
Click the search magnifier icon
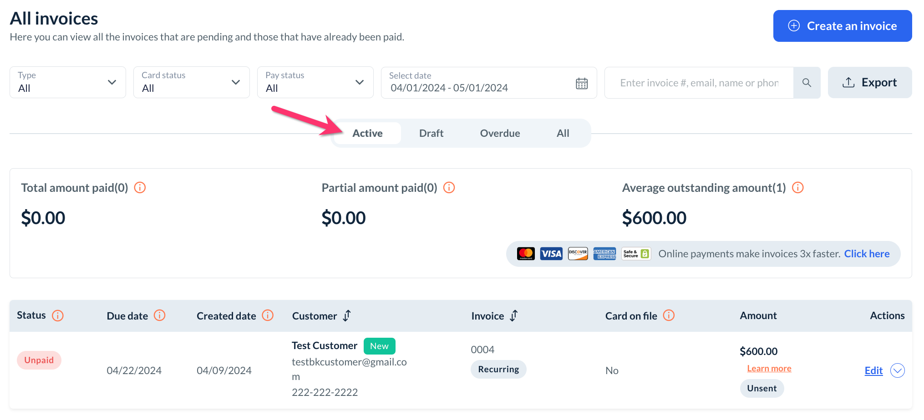coord(807,83)
